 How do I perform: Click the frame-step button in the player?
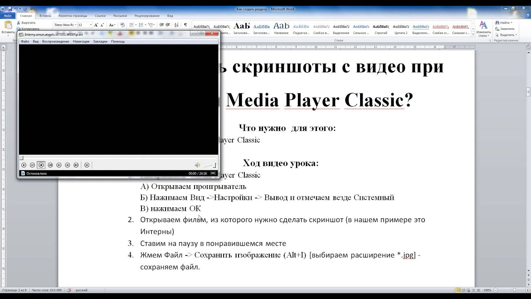[x=87, y=165]
